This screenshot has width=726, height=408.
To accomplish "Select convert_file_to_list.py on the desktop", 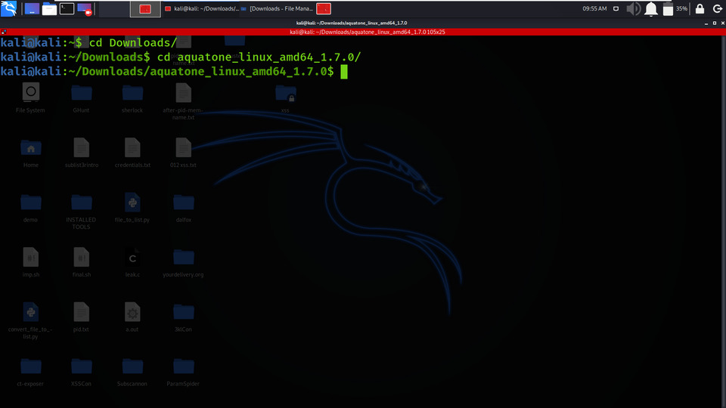I will pos(30,320).
